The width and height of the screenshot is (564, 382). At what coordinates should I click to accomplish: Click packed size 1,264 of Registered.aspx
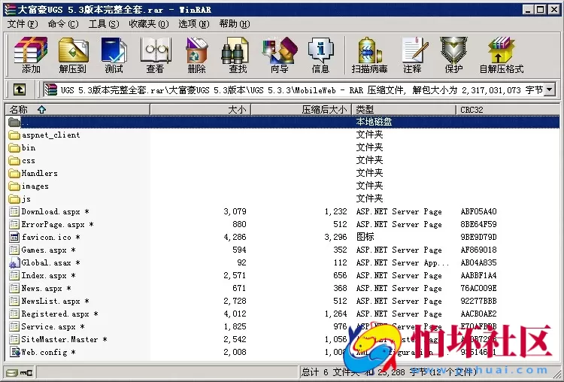335,314
